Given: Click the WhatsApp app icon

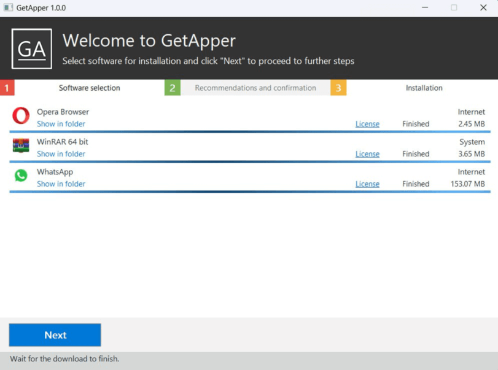Looking at the screenshot, I should tap(21, 175).
